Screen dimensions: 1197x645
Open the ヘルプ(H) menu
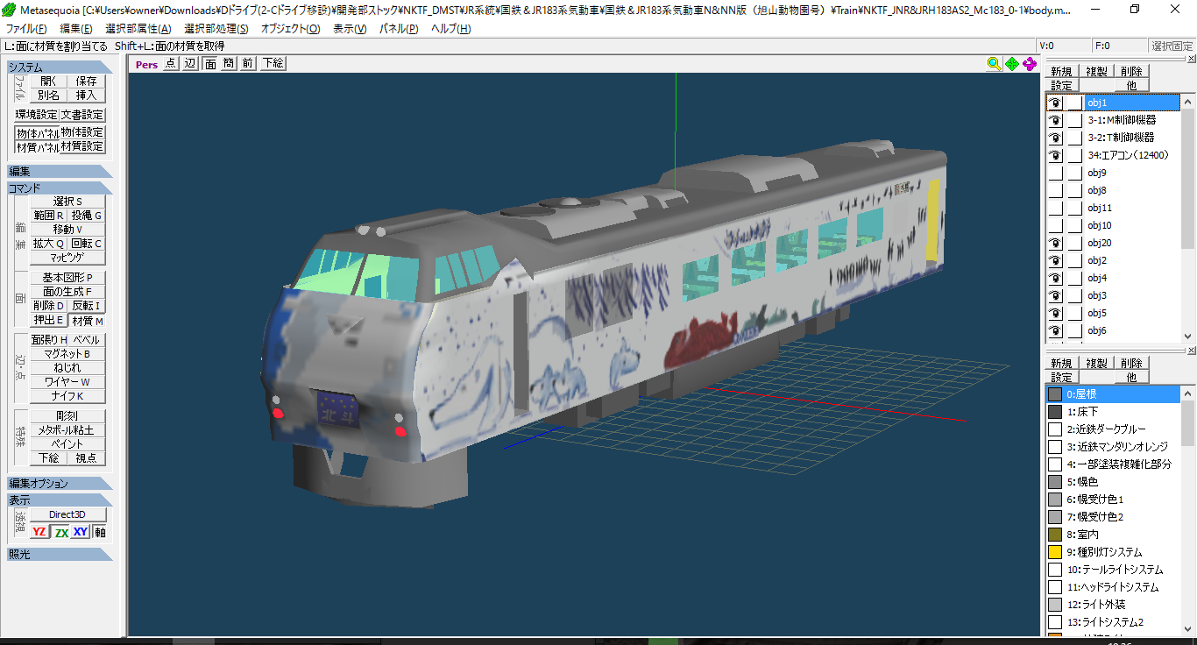(450, 29)
